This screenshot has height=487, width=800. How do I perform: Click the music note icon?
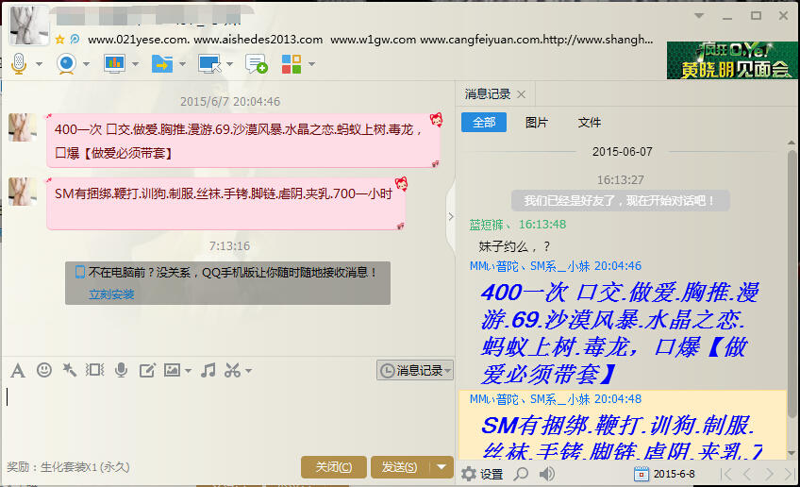(208, 370)
